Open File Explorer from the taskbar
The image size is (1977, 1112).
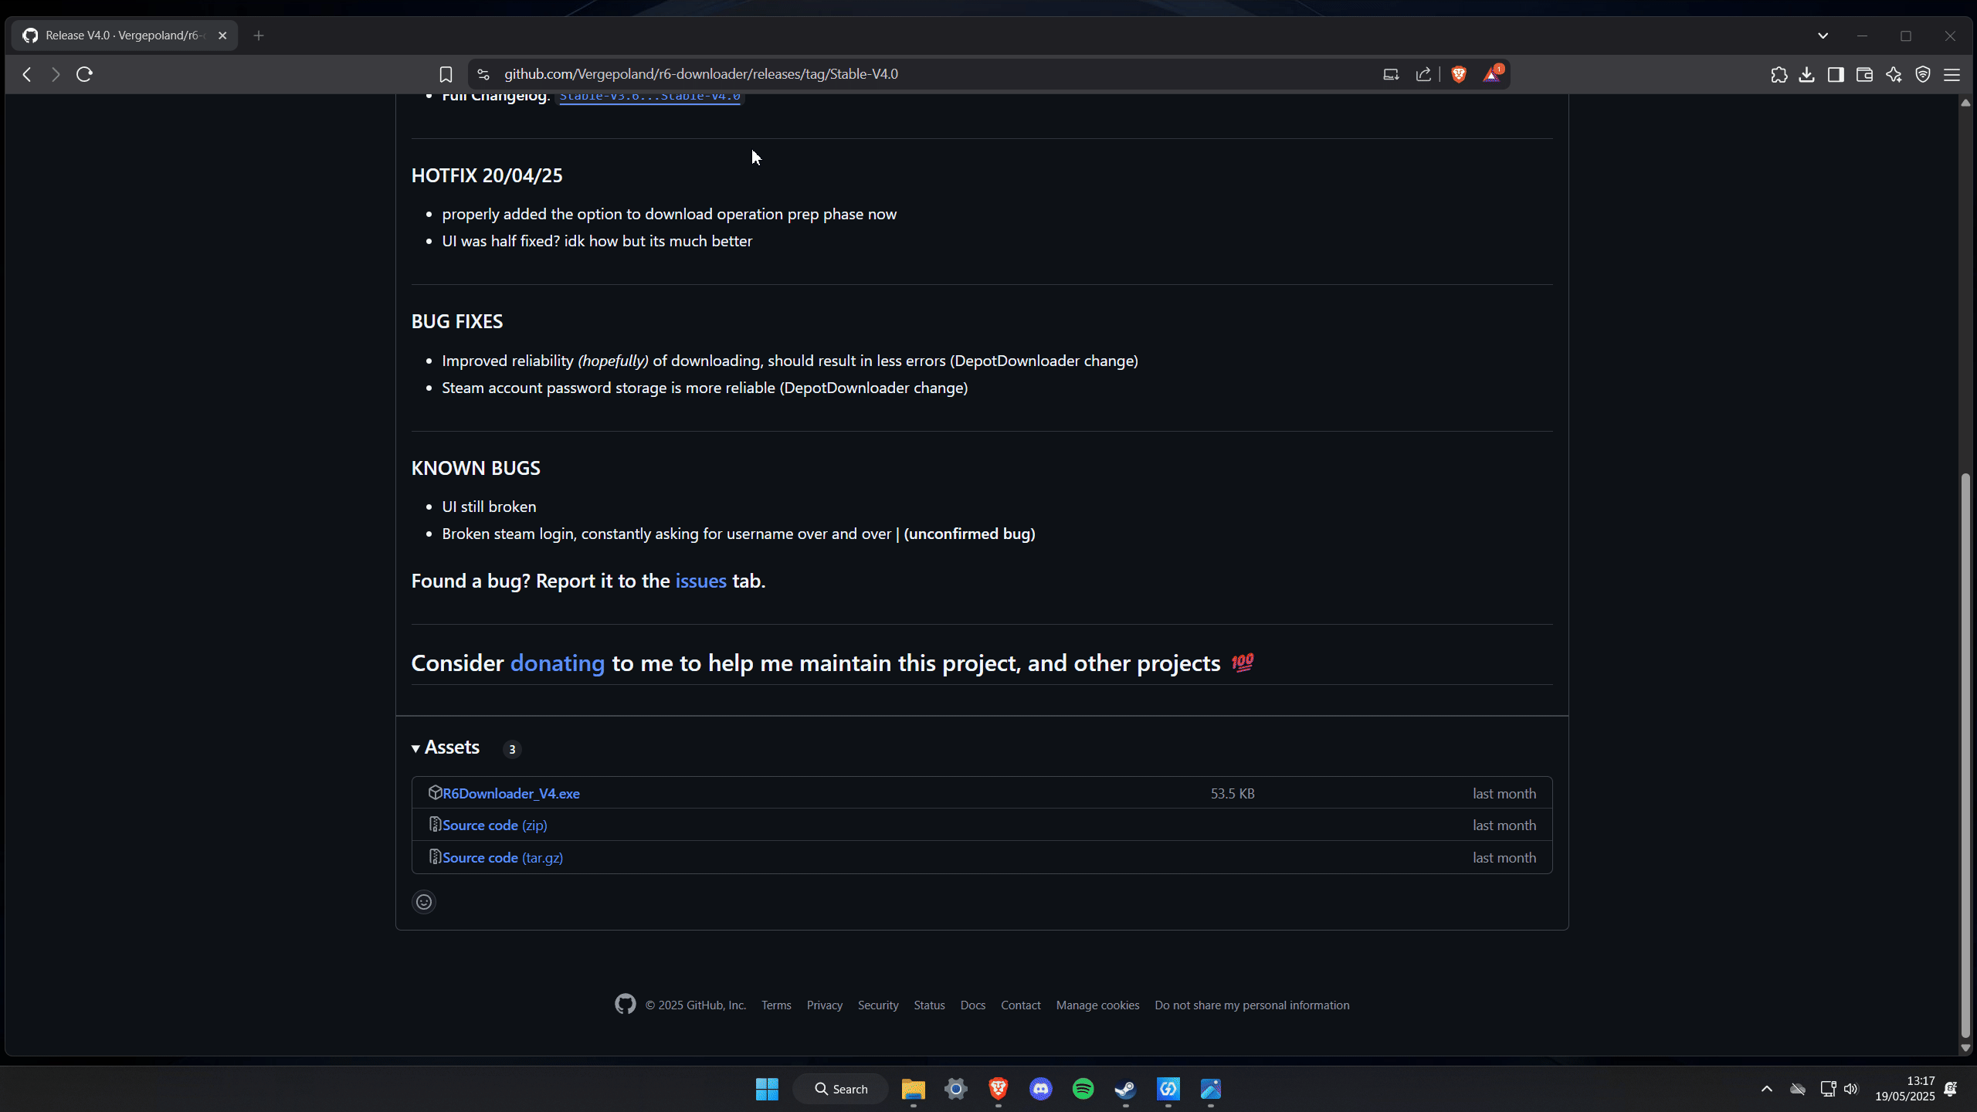[913, 1089]
